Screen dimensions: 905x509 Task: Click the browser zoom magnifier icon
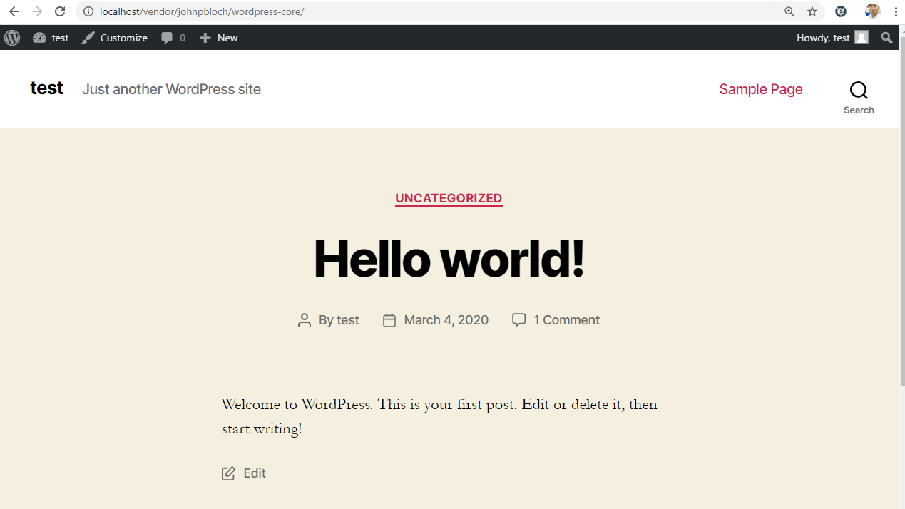pos(789,11)
